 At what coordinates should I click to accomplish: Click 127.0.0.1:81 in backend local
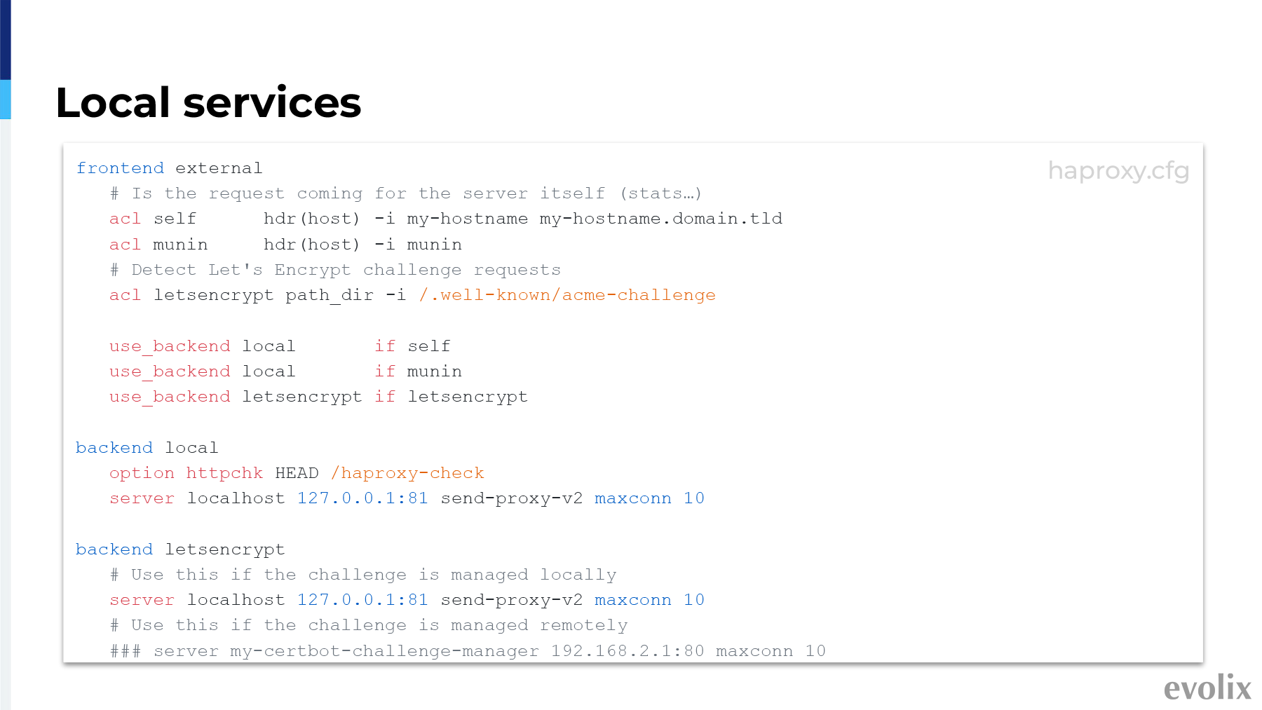coord(362,498)
